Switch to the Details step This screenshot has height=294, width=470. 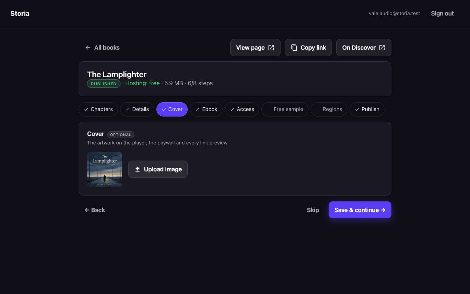137,109
